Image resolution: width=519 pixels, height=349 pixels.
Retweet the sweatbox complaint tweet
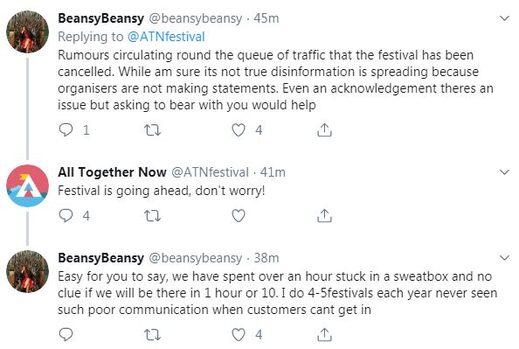click(x=153, y=334)
